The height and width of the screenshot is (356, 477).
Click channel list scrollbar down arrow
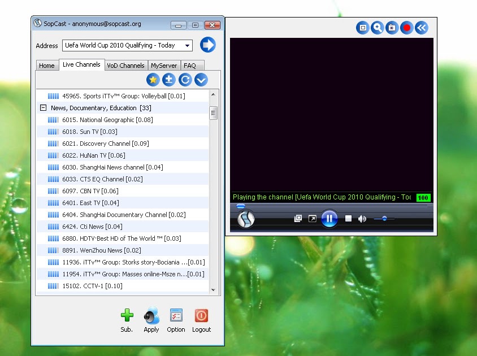pos(213,290)
